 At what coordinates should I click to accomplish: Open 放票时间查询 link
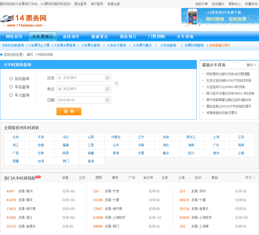click(194, 45)
